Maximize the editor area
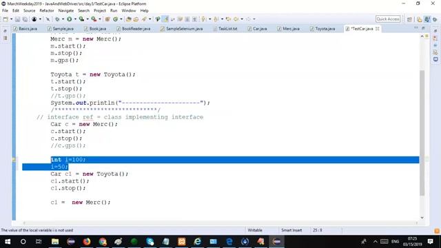The image size is (441, 248). click(423, 28)
